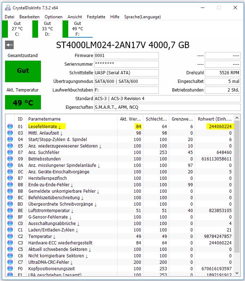Click status orb for Ende-zu-Ende-Fehler row
Viewport: 245px width, 281px height.
click(x=10, y=184)
